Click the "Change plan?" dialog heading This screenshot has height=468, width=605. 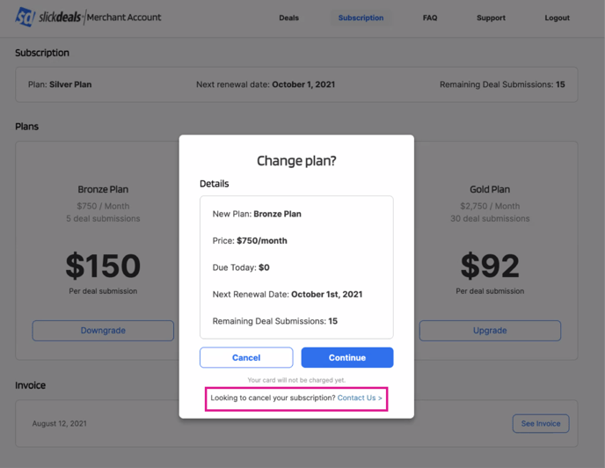pyautogui.click(x=296, y=161)
